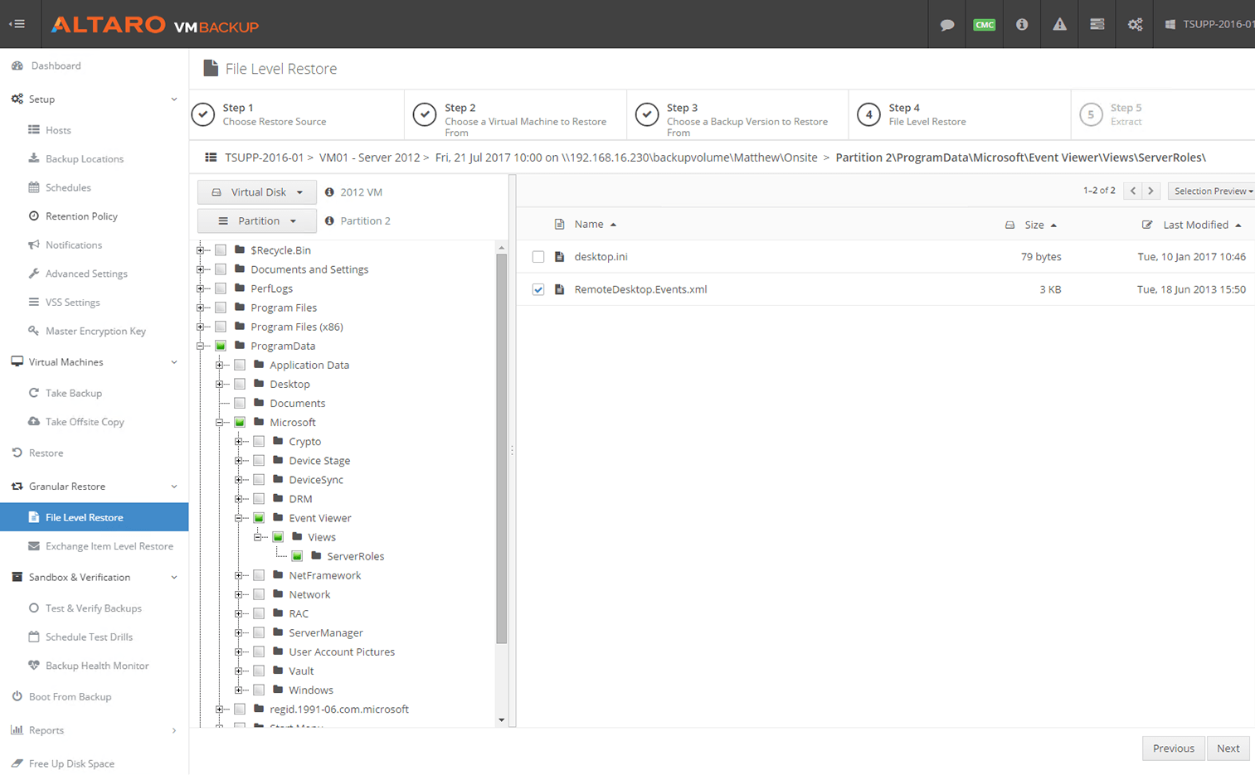1255x775 pixels.
Task: Click the Hosts icon in sidebar
Action: 34,129
